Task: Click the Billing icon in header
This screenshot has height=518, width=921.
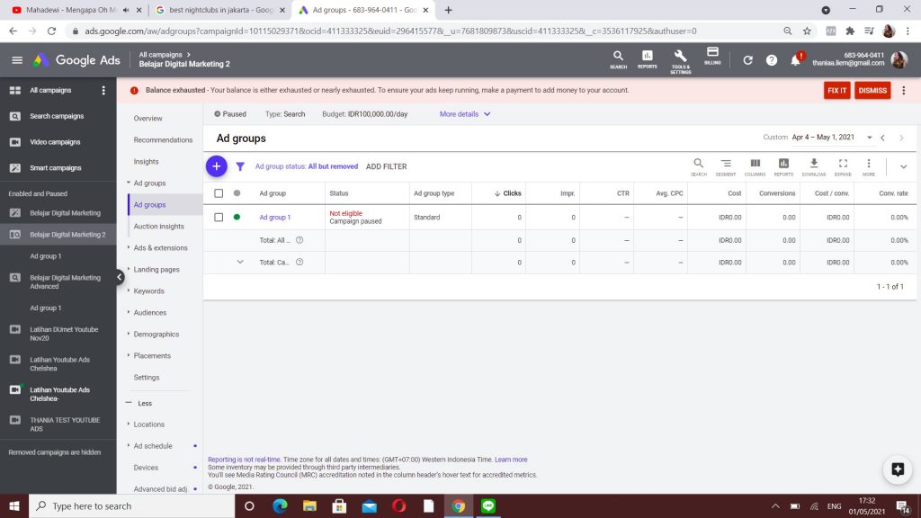Action: click(712, 56)
